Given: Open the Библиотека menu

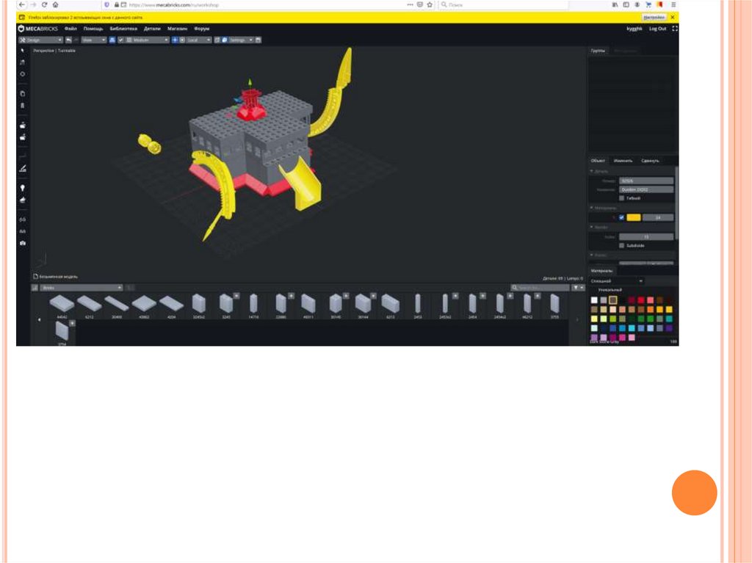Looking at the screenshot, I should pos(123,29).
